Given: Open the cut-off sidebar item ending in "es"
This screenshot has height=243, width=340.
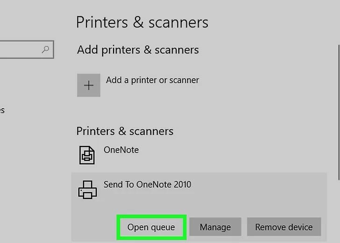Looking at the screenshot, I should [x=2, y=111].
